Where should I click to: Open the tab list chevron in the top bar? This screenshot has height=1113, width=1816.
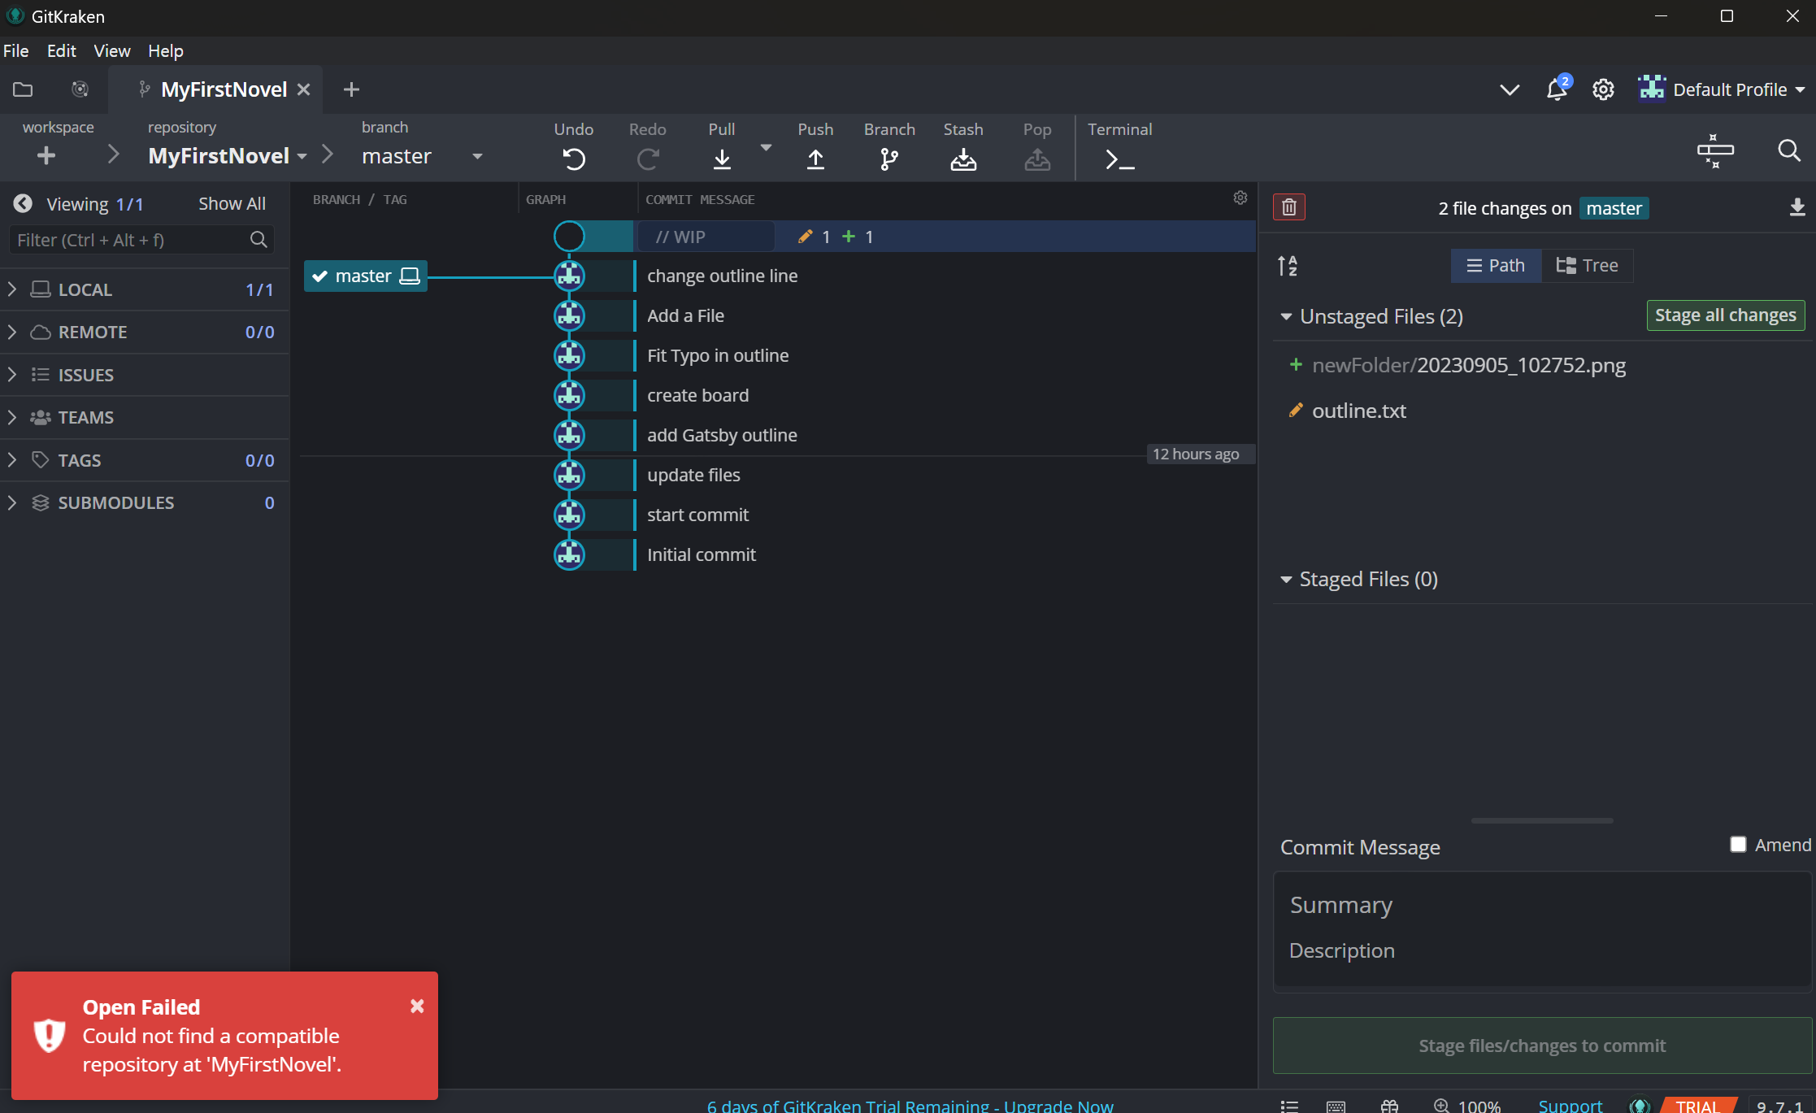click(1510, 89)
